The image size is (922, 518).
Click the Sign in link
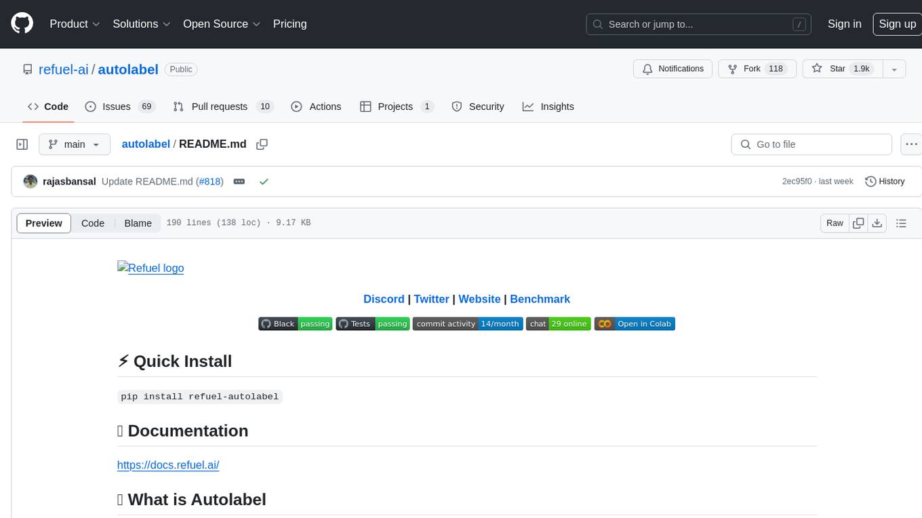point(844,24)
